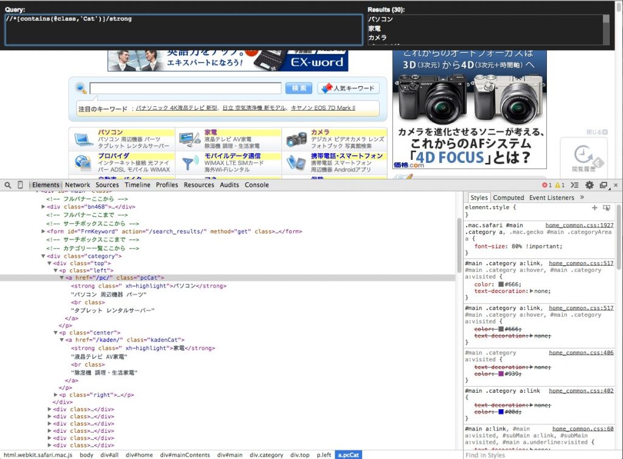The height and width of the screenshot is (459, 623).
Task: Open the キヤノン EOS 7D Mark II link
Action: pos(323,108)
